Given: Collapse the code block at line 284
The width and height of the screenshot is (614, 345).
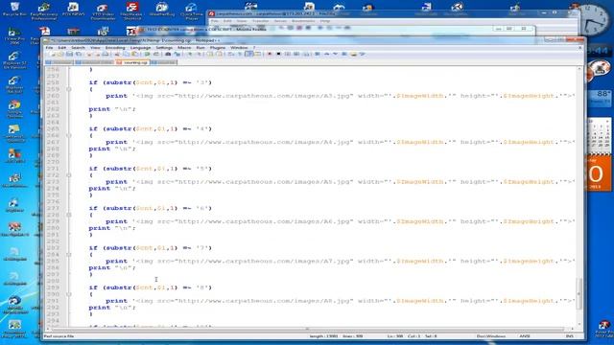Looking at the screenshot, I should coord(68,255).
